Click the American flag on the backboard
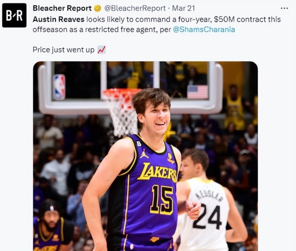This screenshot has height=251, width=296. tap(198, 92)
